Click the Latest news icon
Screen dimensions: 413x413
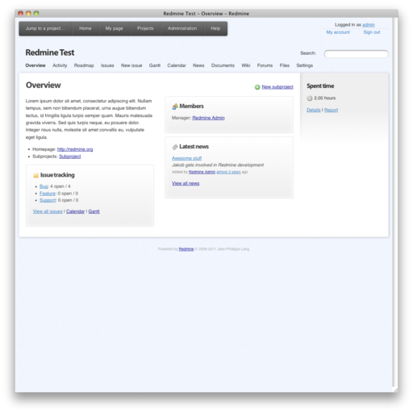pos(175,147)
